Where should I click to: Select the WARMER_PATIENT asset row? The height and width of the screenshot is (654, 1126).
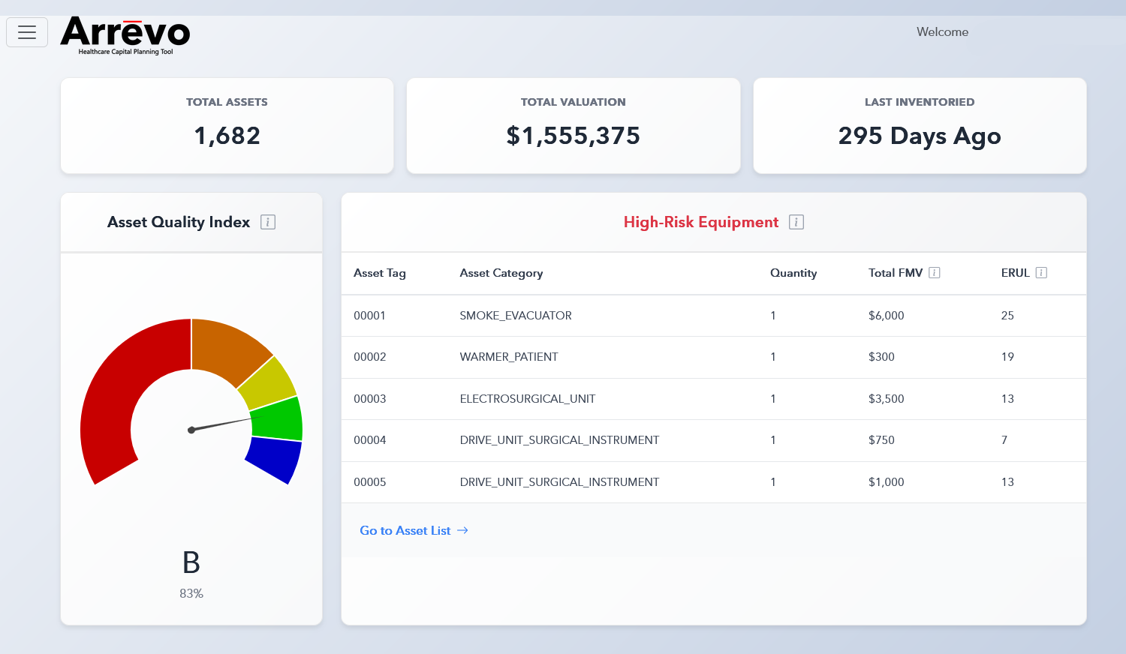pos(509,357)
